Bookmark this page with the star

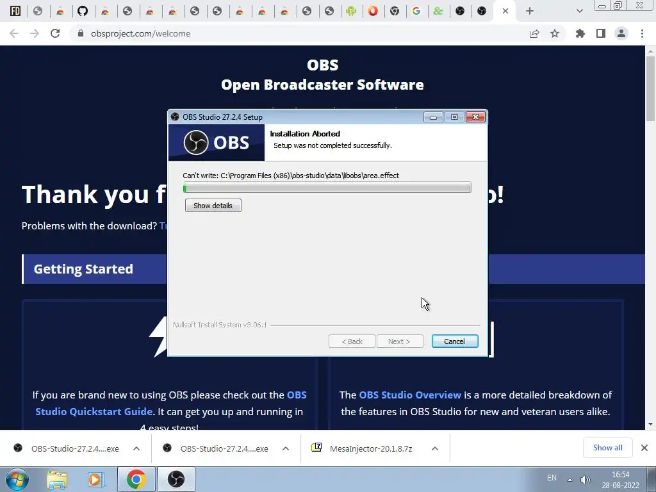(555, 33)
